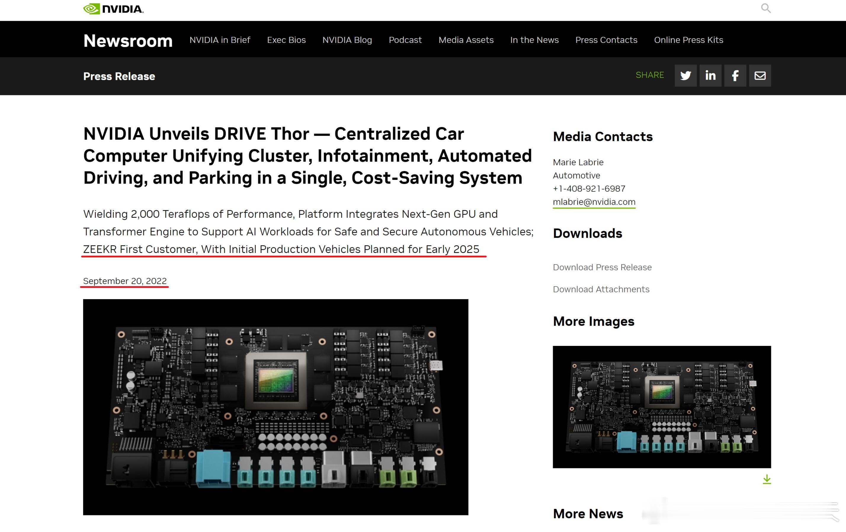Screen dimensions: 846x532
Task: Click the DRIVE Thor article headline
Action: pos(307,156)
